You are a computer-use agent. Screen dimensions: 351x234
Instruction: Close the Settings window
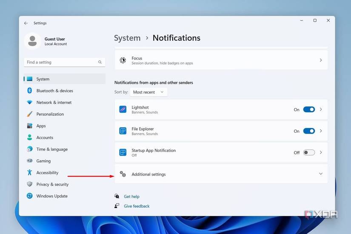(x=328, y=20)
